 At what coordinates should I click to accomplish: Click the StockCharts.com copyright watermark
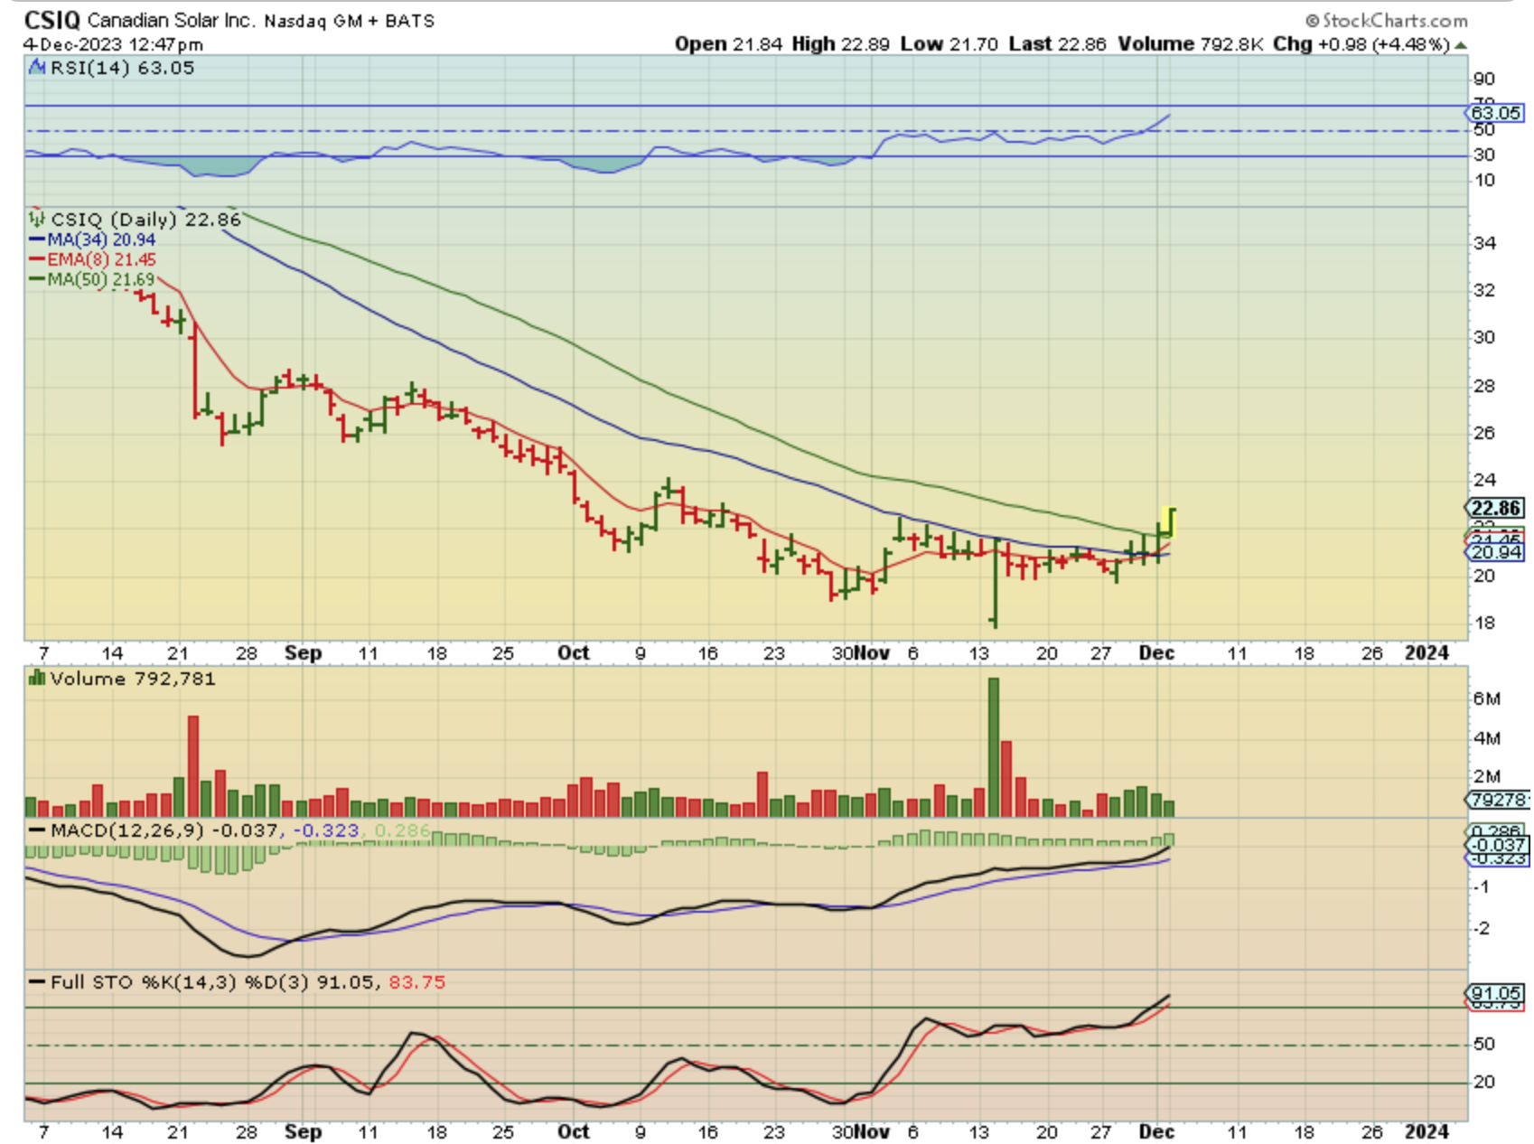pos(1387,20)
